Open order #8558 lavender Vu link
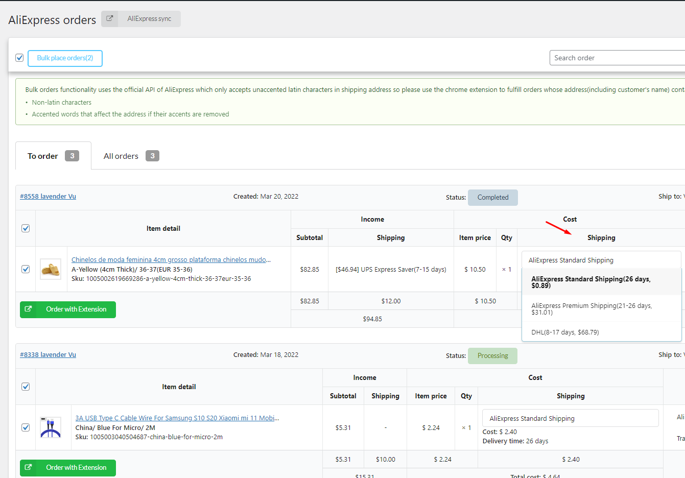 [x=48, y=197]
